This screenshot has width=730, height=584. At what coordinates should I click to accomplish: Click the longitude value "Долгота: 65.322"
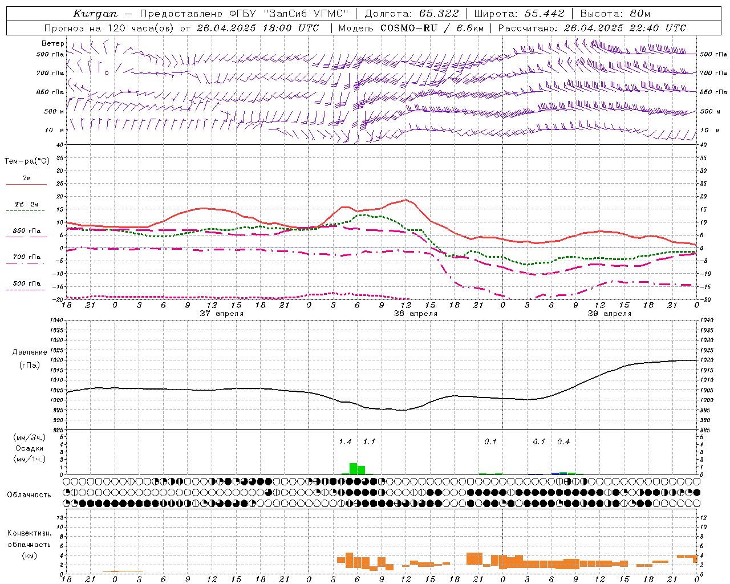(x=412, y=14)
